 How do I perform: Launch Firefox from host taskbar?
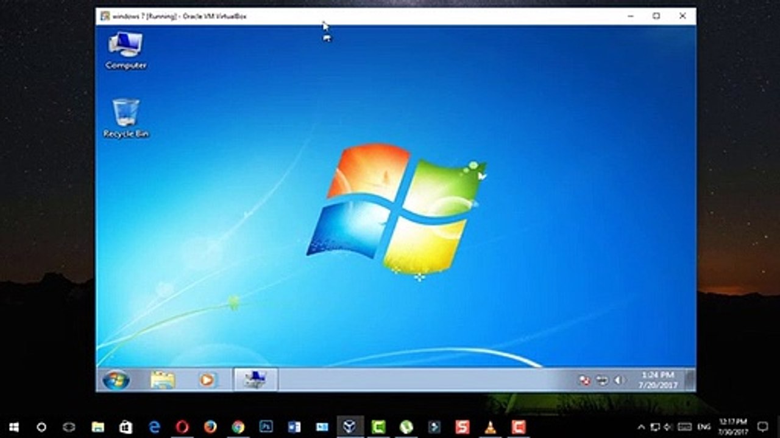(210, 427)
